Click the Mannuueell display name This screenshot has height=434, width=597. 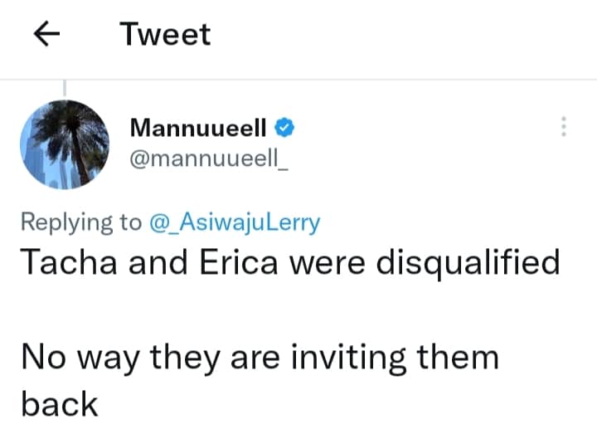tap(199, 128)
